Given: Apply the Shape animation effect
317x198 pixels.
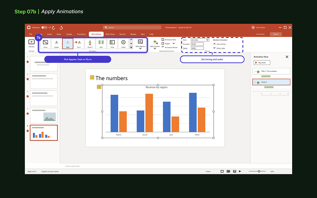Looking at the screenshot, I should pyautogui.click(x=123, y=44).
